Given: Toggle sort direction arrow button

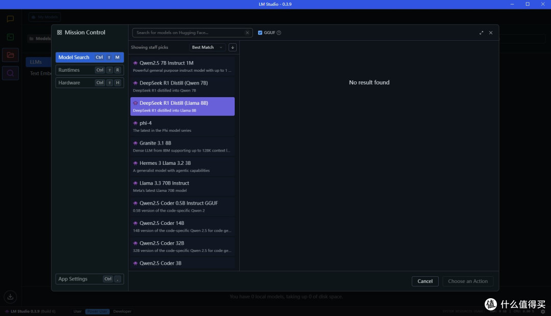Looking at the screenshot, I should click(233, 47).
